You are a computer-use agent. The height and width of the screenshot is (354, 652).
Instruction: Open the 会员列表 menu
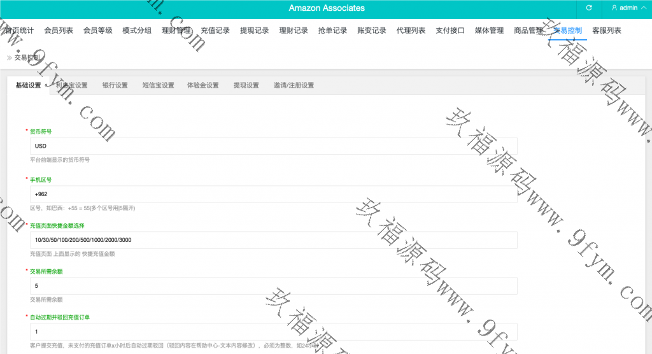(x=59, y=31)
